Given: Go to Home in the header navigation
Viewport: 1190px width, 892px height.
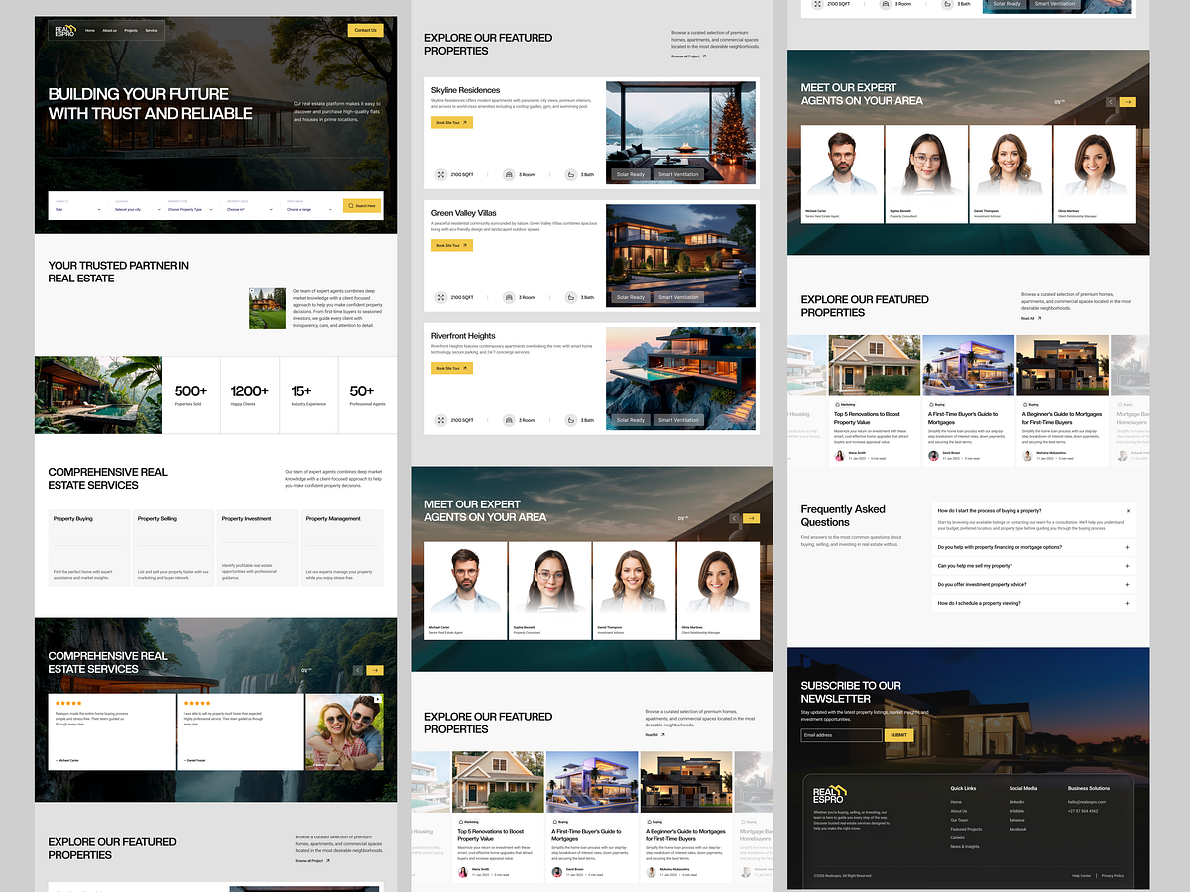Looking at the screenshot, I should (x=90, y=31).
